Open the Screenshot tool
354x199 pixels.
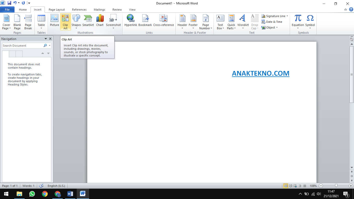pyautogui.click(x=113, y=22)
